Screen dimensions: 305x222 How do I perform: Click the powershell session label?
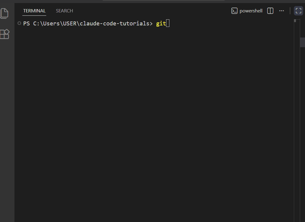pyautogui.click(x=251, y=11)
